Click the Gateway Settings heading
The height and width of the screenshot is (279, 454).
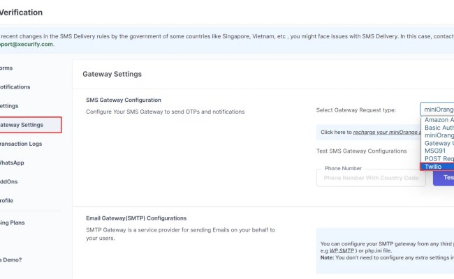(112, 74)
